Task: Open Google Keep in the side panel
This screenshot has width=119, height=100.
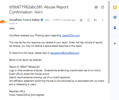Action: pyautogui.click(x=115, y=7)
